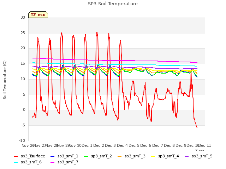Click the 20 y-axis tick label
226x169 pixels.
tap(23, 48)
